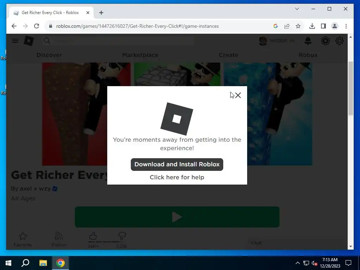Open Roblox hamburger navigation menu
360x270 pixels.
pos(15,41)
